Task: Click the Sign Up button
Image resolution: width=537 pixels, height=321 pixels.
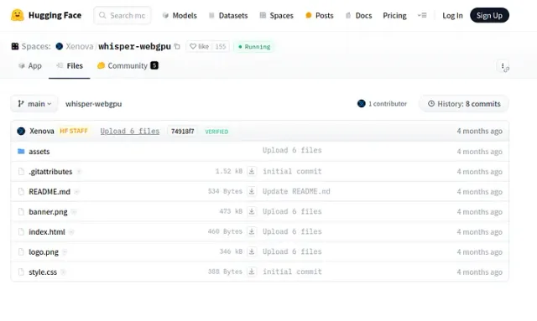Action: [489, 15]
